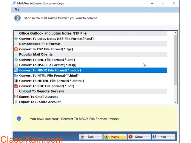The width and height of the screenshot is (191, 143).
Task: Select Convert to TGZ File Format
Action: point(90,49)
